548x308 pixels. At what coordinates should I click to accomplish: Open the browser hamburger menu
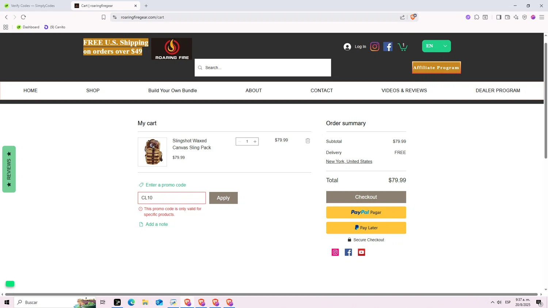coord(542,17)
